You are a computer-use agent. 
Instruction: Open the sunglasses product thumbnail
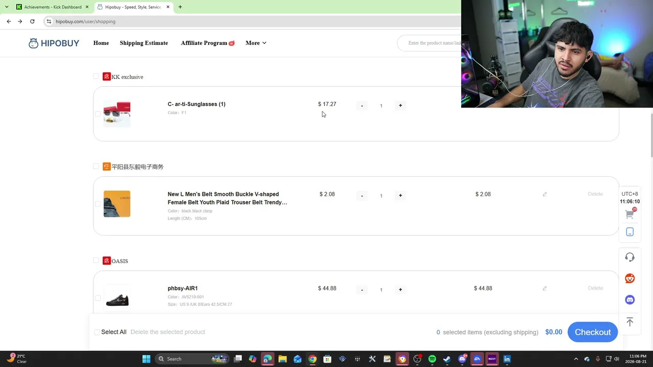coord(117,114)
